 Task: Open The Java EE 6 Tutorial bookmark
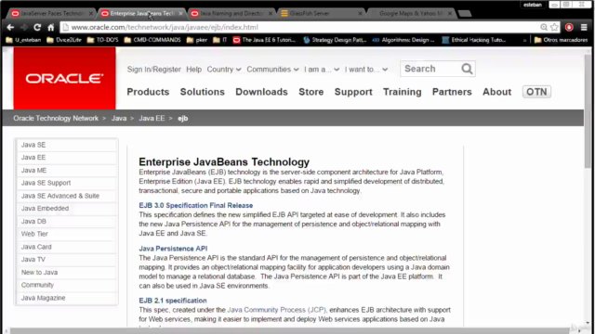pyautogui.click(x=264, y=40)
